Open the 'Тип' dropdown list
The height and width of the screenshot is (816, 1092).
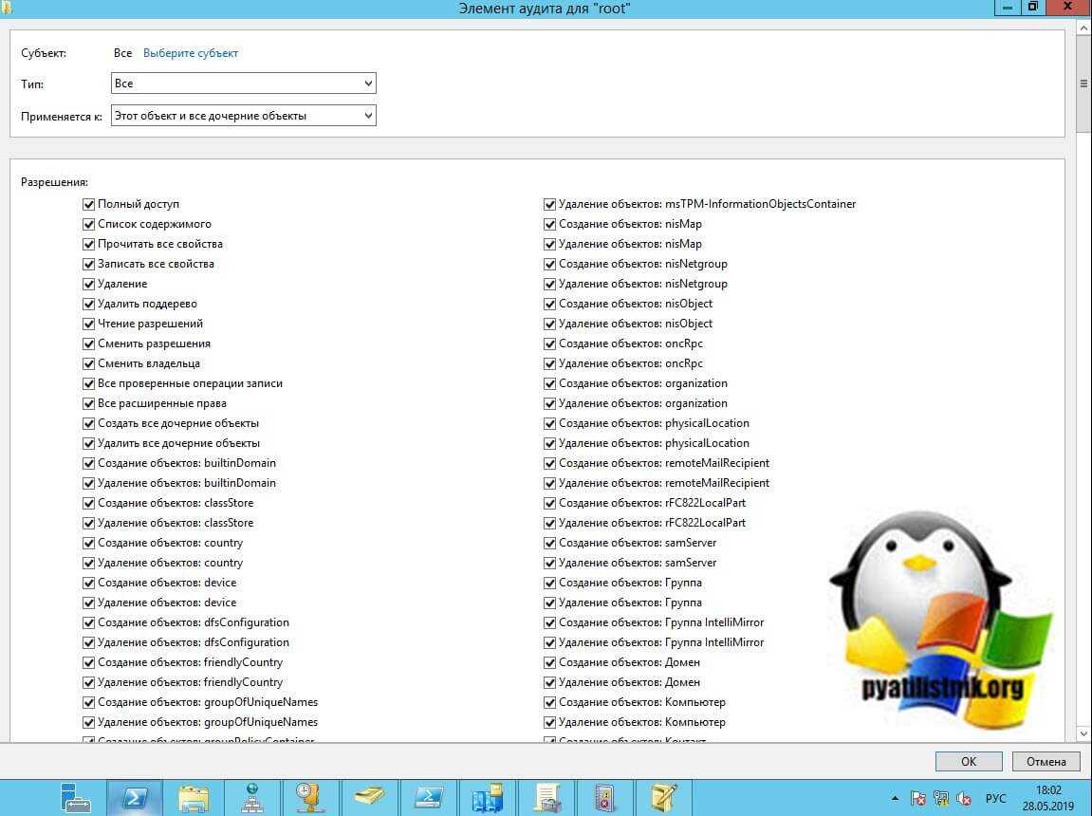click(243, 83)
